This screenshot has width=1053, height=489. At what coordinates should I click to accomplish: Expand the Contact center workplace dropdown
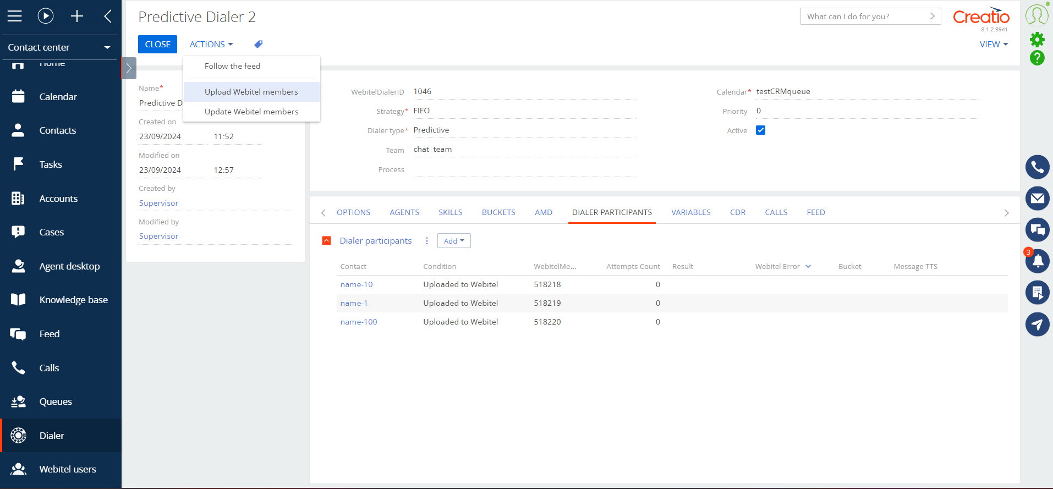tap(59, 47)
